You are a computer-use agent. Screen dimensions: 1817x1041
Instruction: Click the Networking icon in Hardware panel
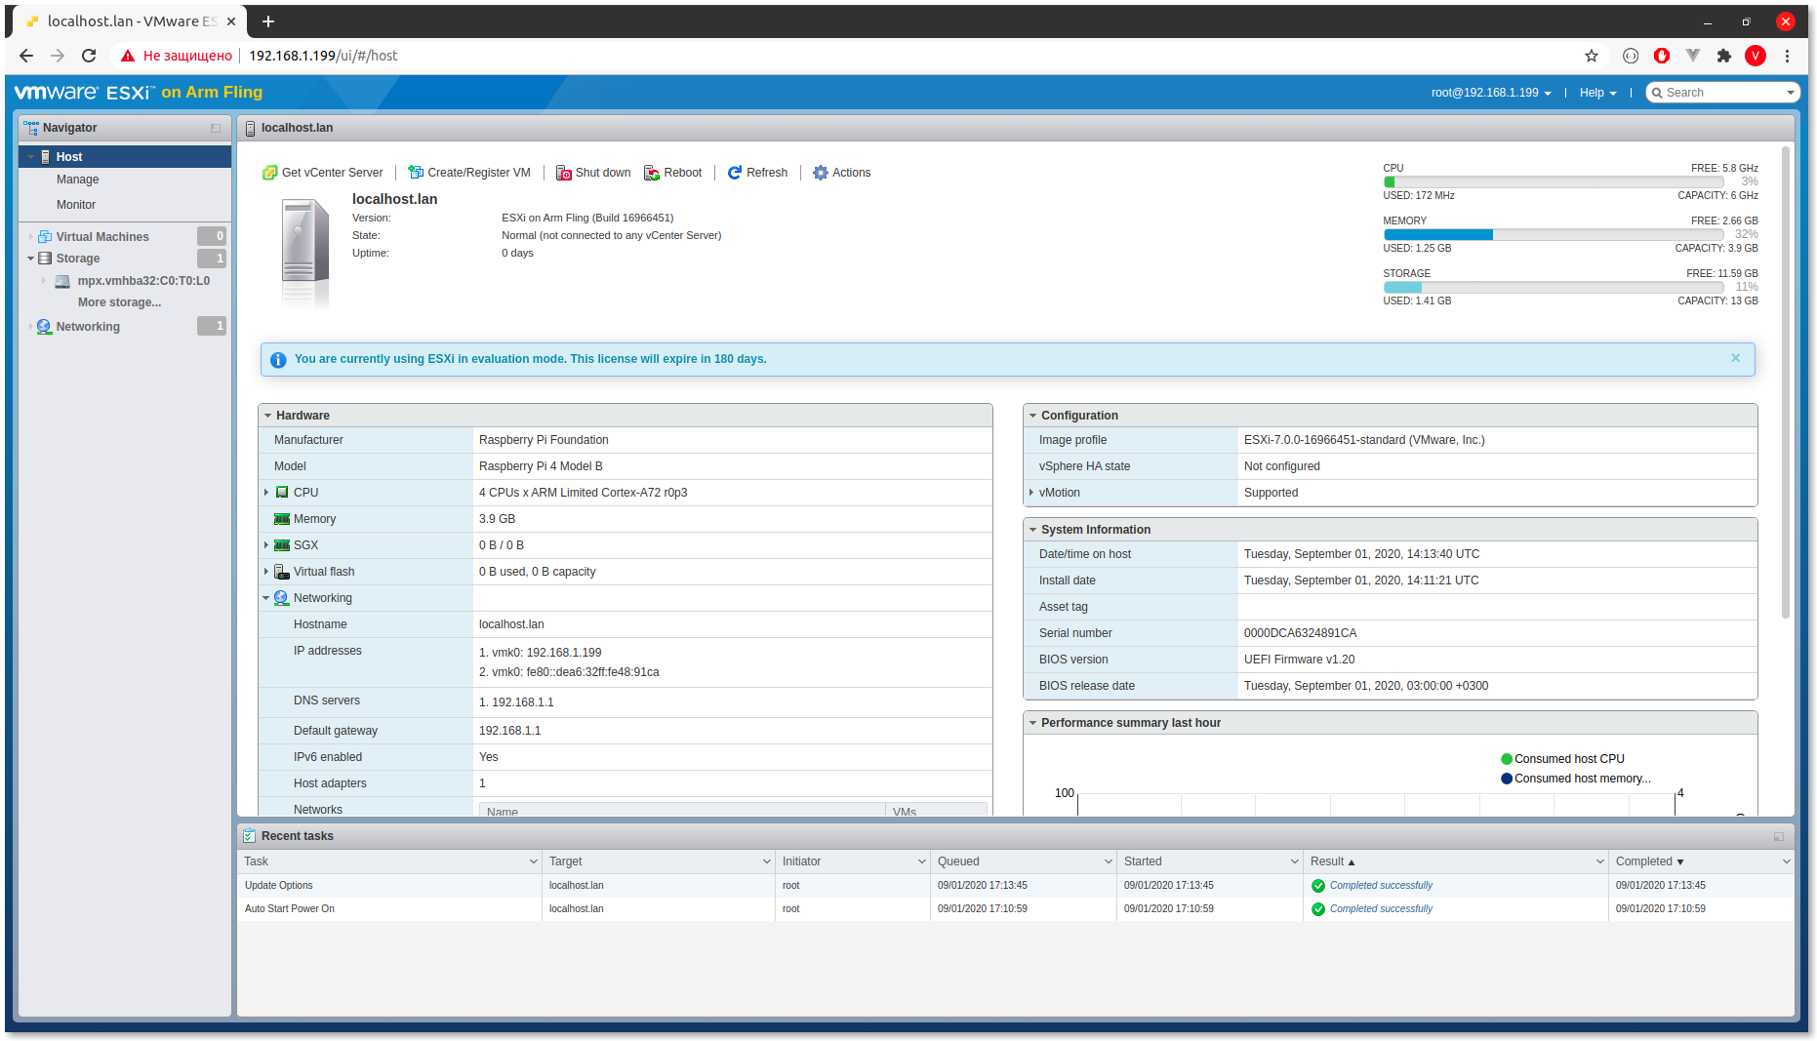(x=282, y=598)
